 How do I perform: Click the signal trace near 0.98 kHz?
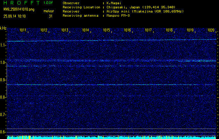point(111,66)
